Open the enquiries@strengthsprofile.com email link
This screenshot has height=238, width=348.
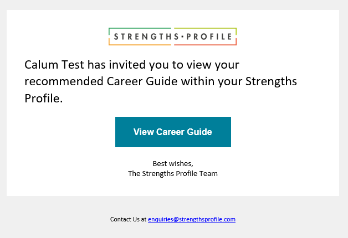tap(192, 219)
